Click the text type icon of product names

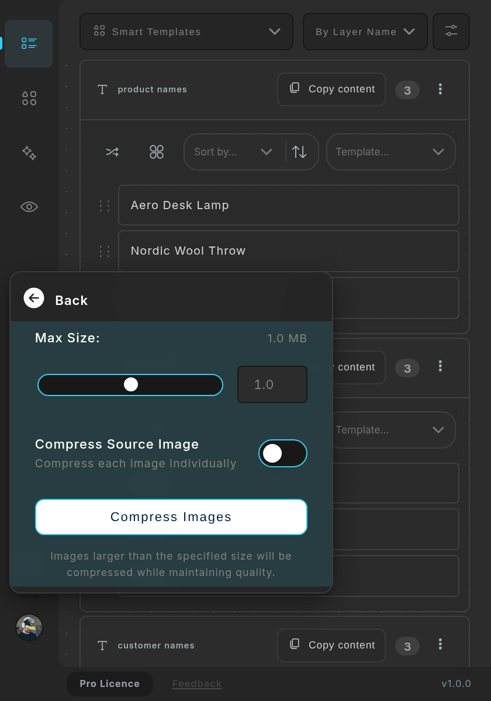click(102, 89)
